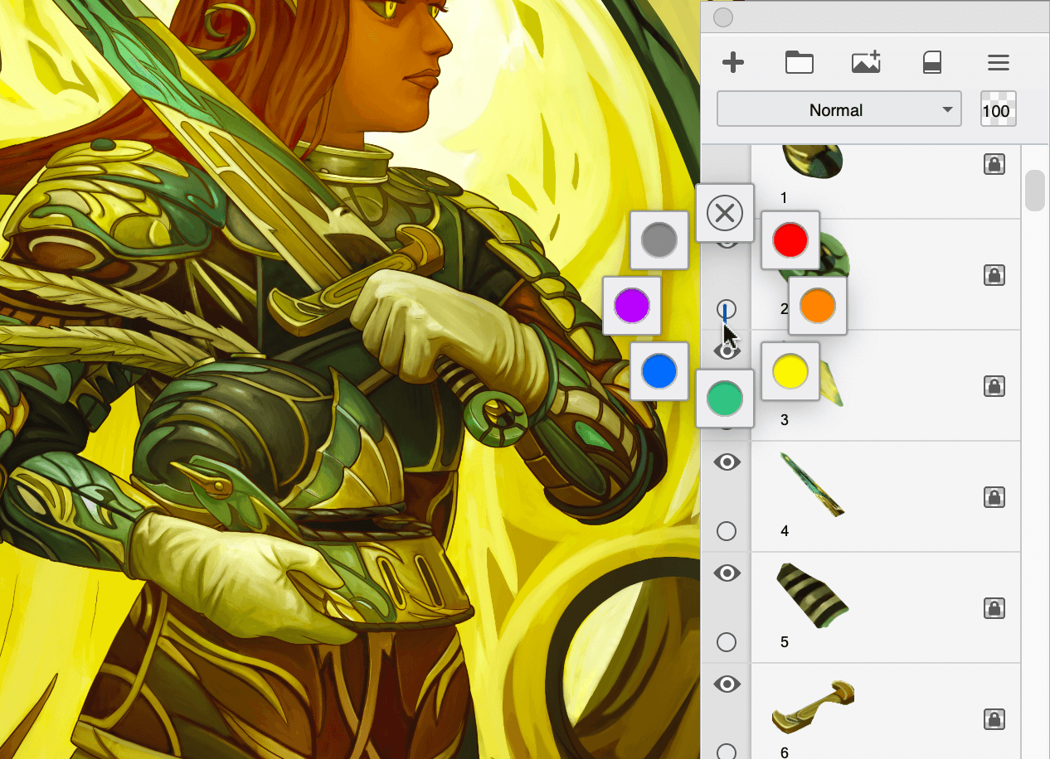This screenshot has height=759, width=1050.
Task: Click the layer name '1'
Action: click(784, 198)
